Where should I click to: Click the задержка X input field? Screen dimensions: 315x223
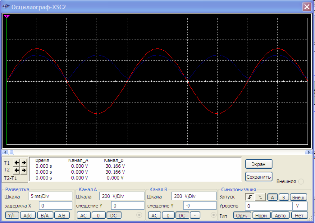click(56, 206)
